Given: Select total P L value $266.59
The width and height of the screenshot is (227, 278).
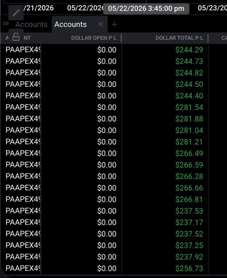Looking at the screenshot, I should [189, 165].
